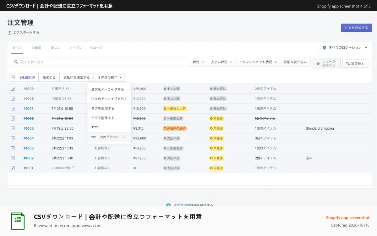Click the CSV icon in dropdown menu
377x236 pixels.
point(94,137)
